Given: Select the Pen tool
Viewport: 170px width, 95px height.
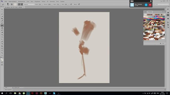Looking at the screenshot, I should coord(2,42).
